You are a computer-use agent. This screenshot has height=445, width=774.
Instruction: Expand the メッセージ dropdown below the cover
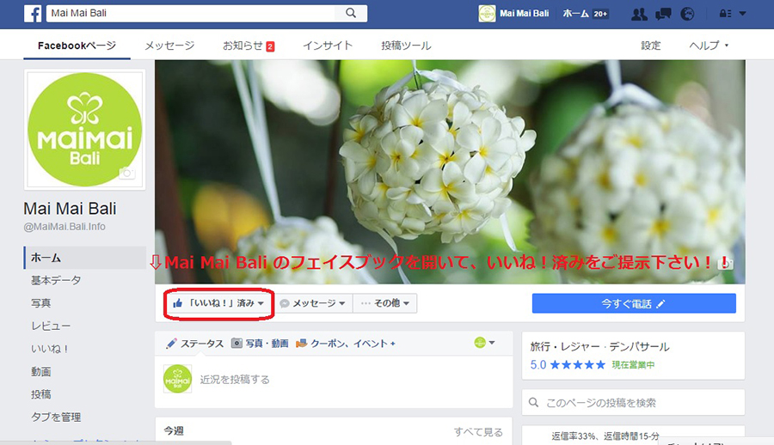pyautogui.click(x=312, y=303)
